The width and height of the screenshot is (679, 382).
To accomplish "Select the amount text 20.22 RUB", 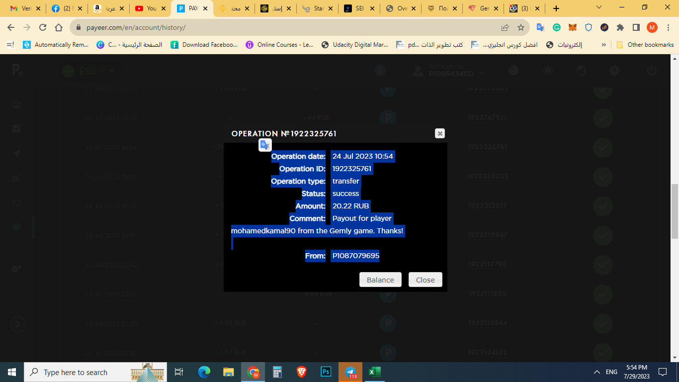I will pos(351,206).
